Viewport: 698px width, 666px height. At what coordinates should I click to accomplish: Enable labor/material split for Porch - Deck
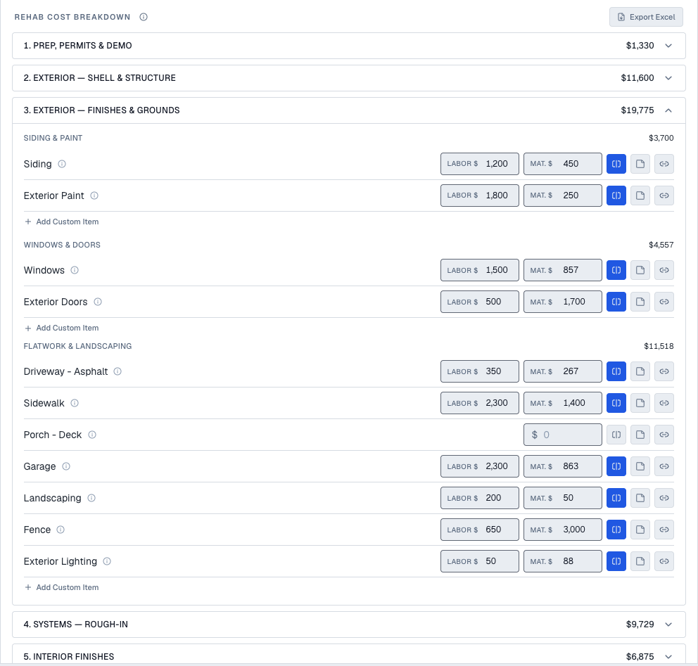tap(616, 435)
